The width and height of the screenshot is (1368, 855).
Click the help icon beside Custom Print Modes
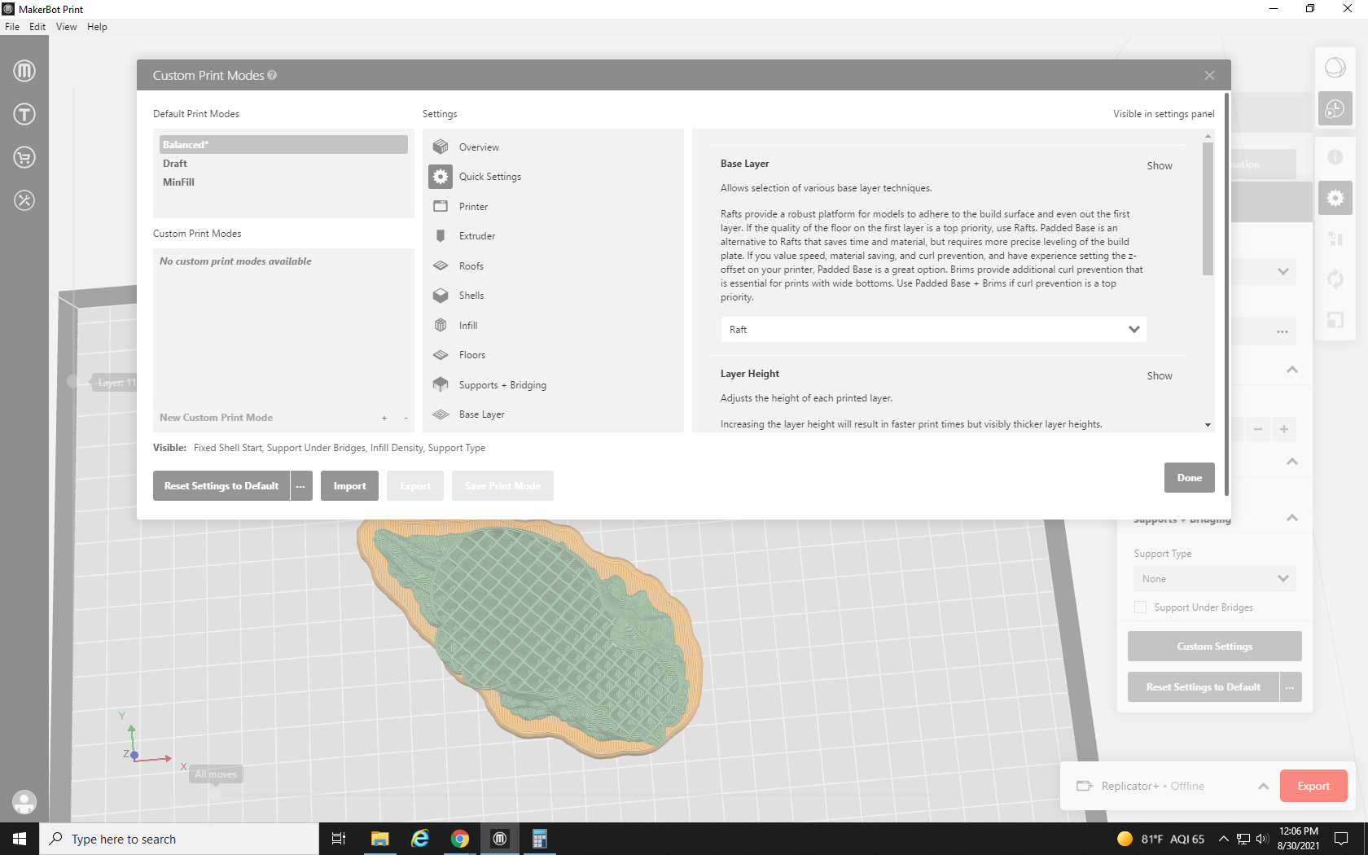272,75
